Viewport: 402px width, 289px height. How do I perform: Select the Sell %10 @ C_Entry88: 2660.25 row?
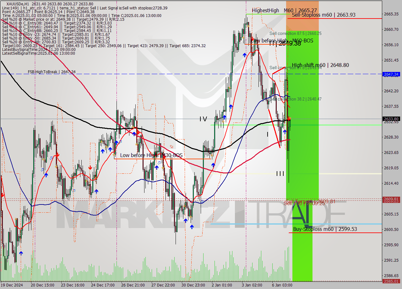click(57, 30)
